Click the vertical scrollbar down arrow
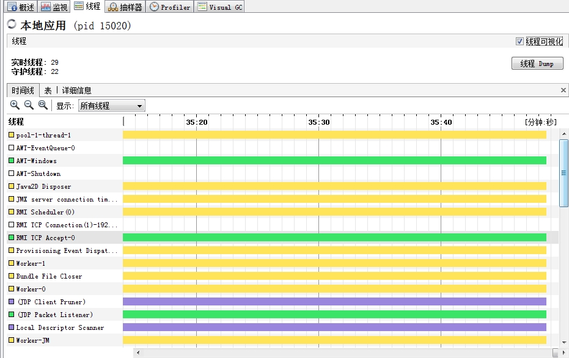This screenshot has width=569, height=358. click(x=564, y=342)
